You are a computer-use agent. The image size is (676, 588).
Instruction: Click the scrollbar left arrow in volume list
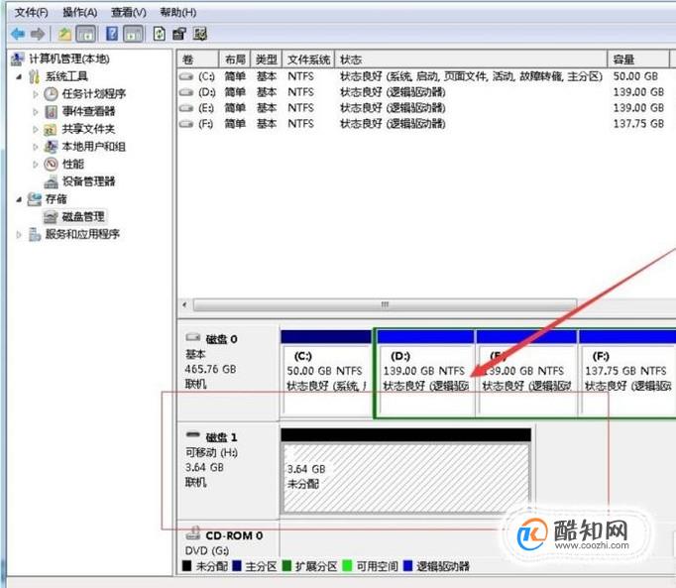tap(185, 304)
